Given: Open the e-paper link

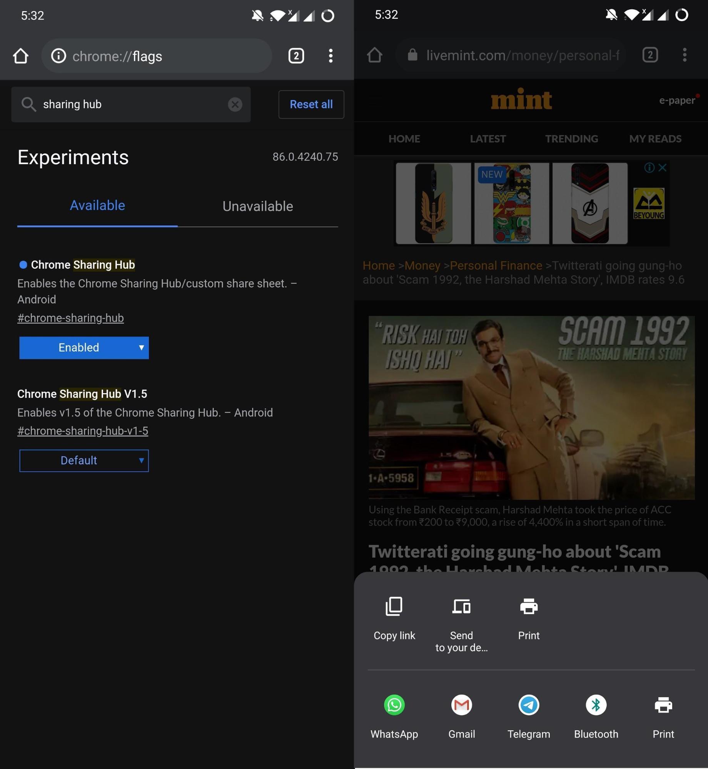Looking at the screenshot, I should coord(677,100).
